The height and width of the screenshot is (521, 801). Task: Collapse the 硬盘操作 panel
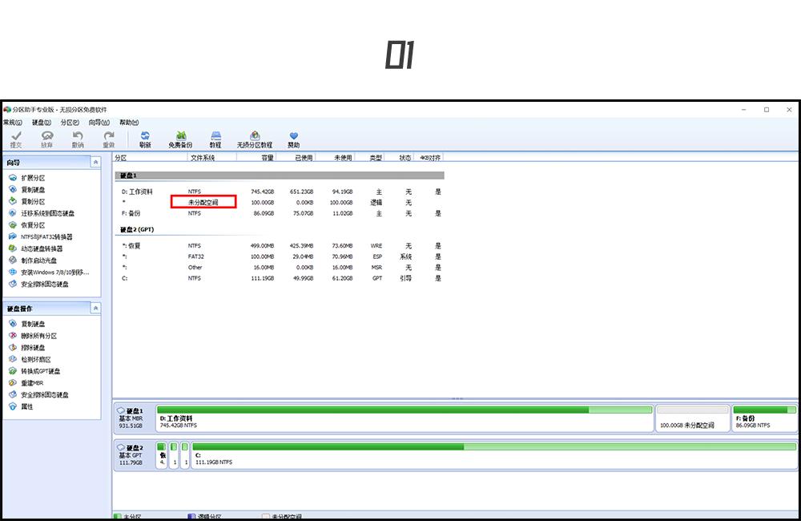(x=95, y=309)
